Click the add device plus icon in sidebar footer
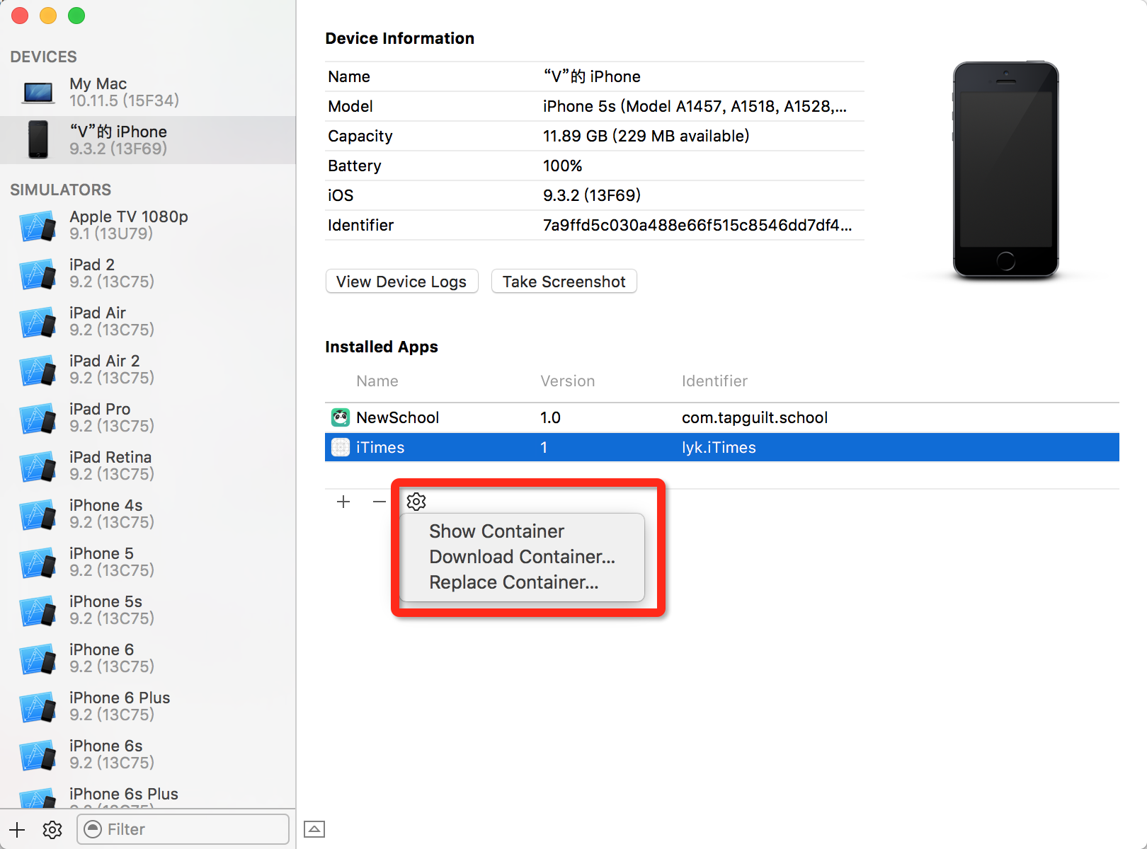1147x849 pixels. pos(17,829)
